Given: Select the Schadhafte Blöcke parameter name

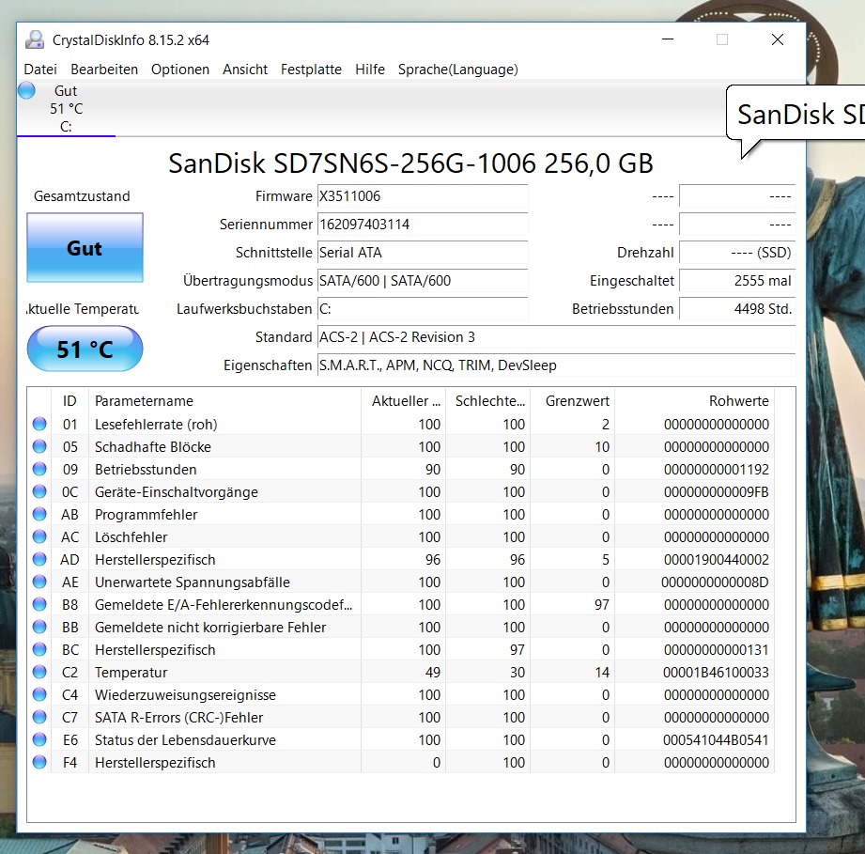Looking at the screenshot, I should point(153,447).
